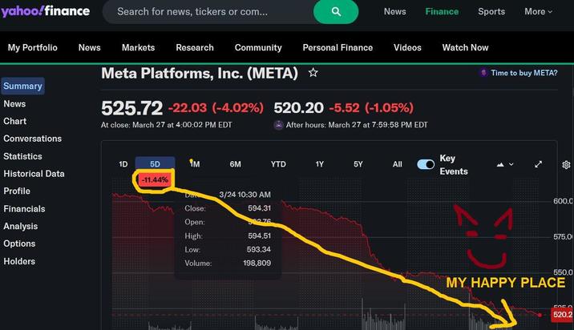The height and width of the screenshot is (330, 574).
Task: Open Research menu
Action: coord(195,47)
